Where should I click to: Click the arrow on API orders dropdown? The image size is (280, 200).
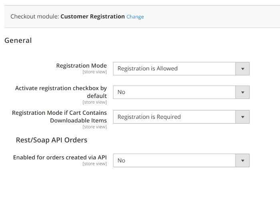(x=242, y=160)
